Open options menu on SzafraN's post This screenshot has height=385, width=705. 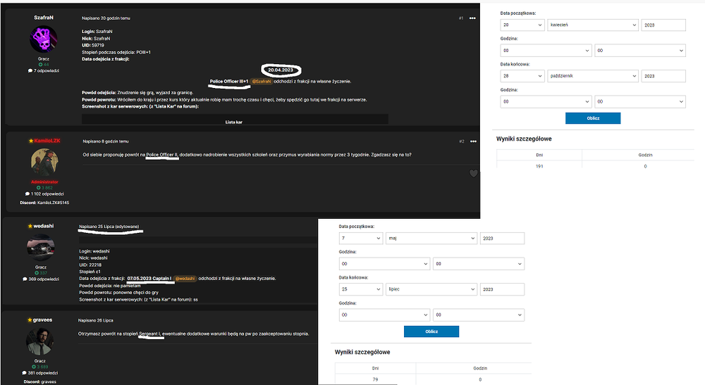(472, 18)
